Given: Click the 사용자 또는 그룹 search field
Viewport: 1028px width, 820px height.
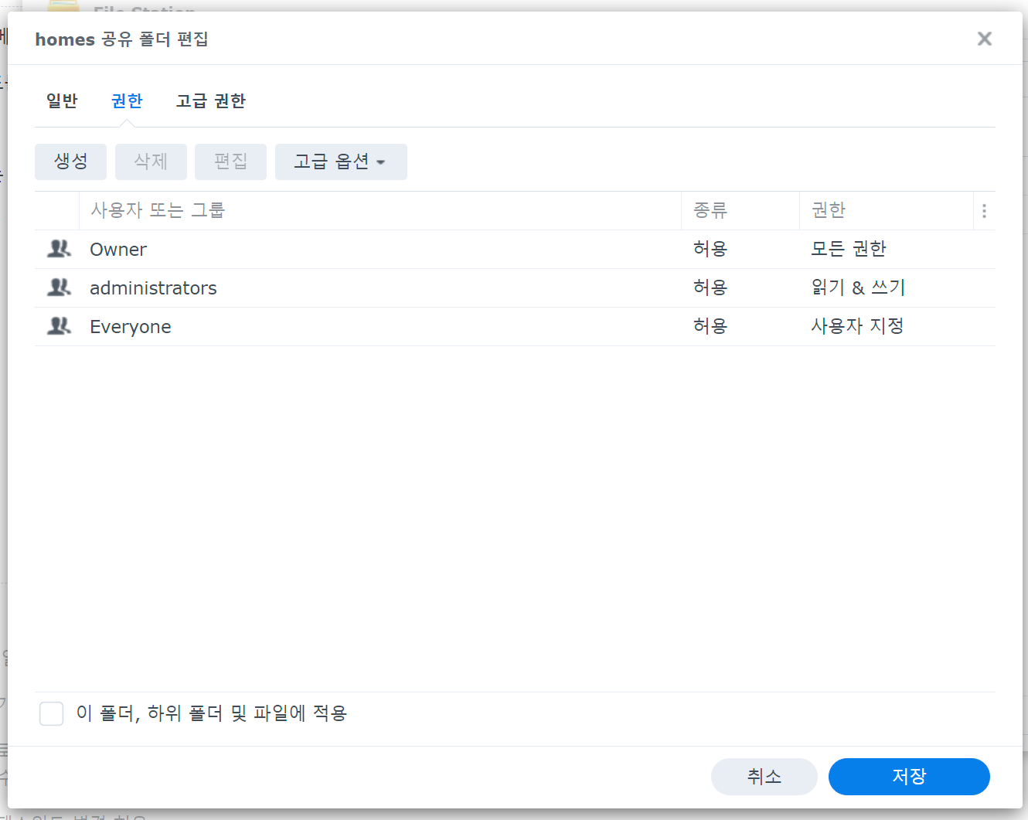Looking at the screenshot, I should pos(309,210).
